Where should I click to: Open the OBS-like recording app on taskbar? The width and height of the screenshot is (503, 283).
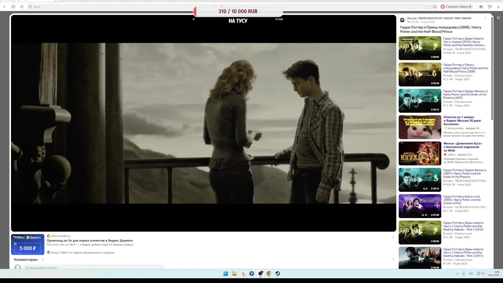(261, 274)
